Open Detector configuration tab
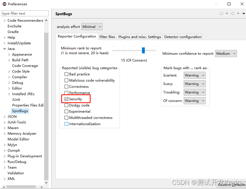Screen dimensions: 246x189 (x=183, y=37)
